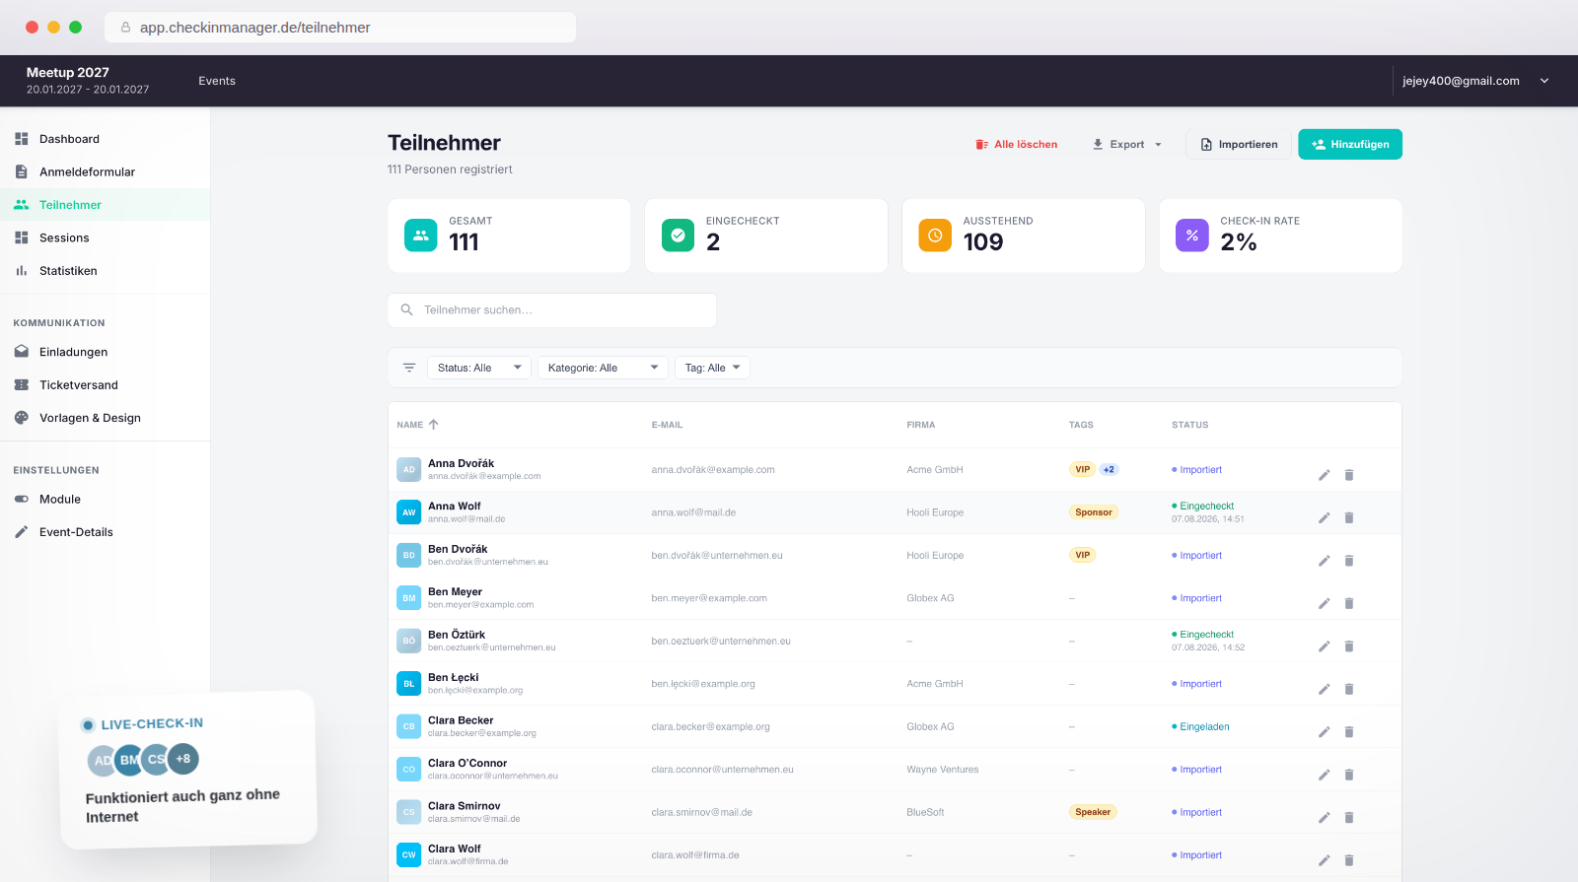Edit Anna Dvořák with pencil icon
1578x882 pixels.
point(1325,475)
